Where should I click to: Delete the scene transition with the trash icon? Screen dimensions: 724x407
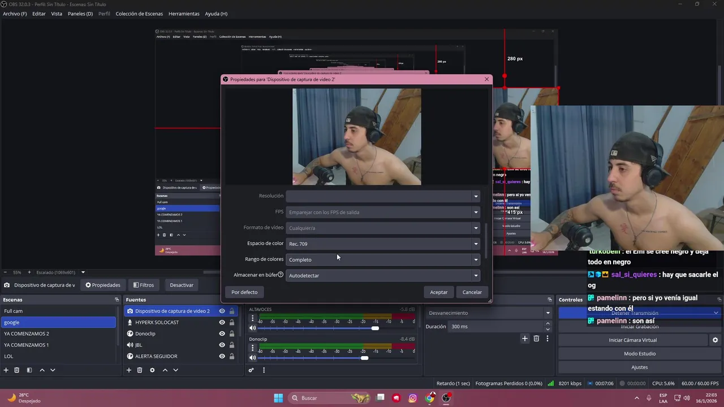tap(536, 339)
